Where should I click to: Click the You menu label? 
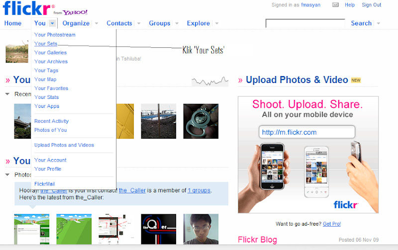[x=40, y=23]
